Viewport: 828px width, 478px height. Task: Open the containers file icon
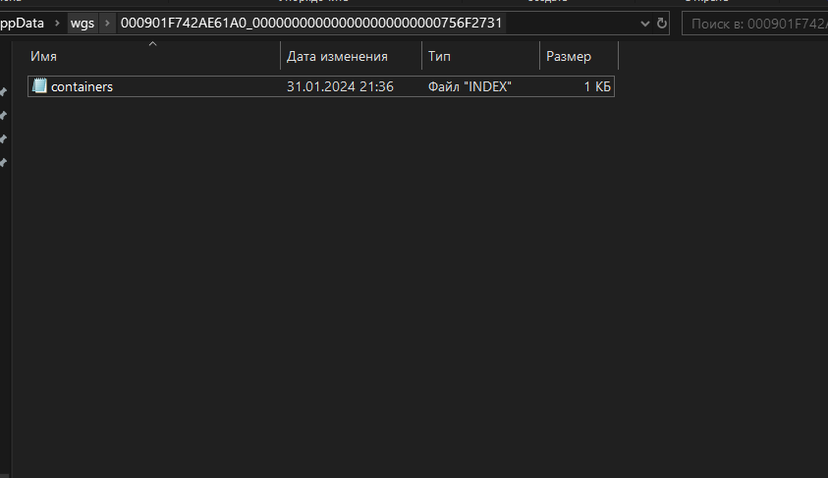tap(39, 85)
